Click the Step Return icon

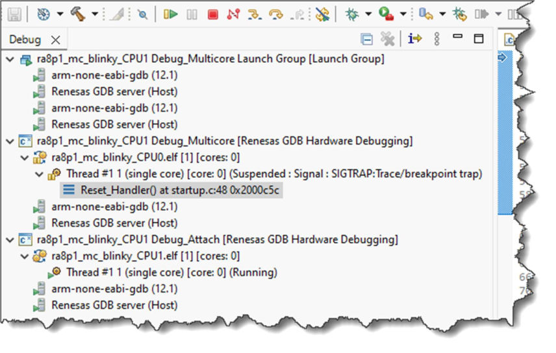point(297,14)
